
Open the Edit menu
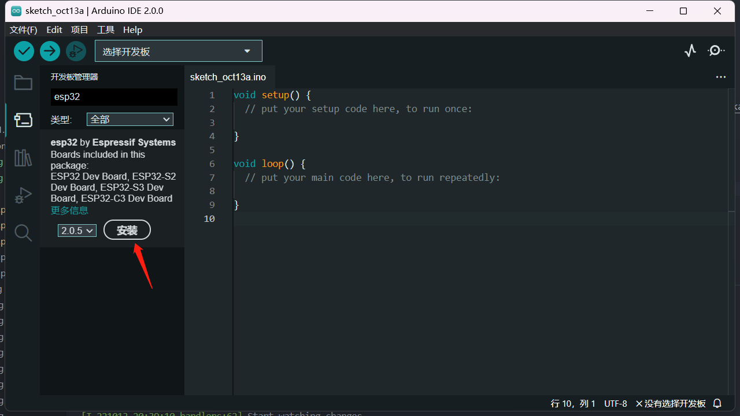click(54, 29)
